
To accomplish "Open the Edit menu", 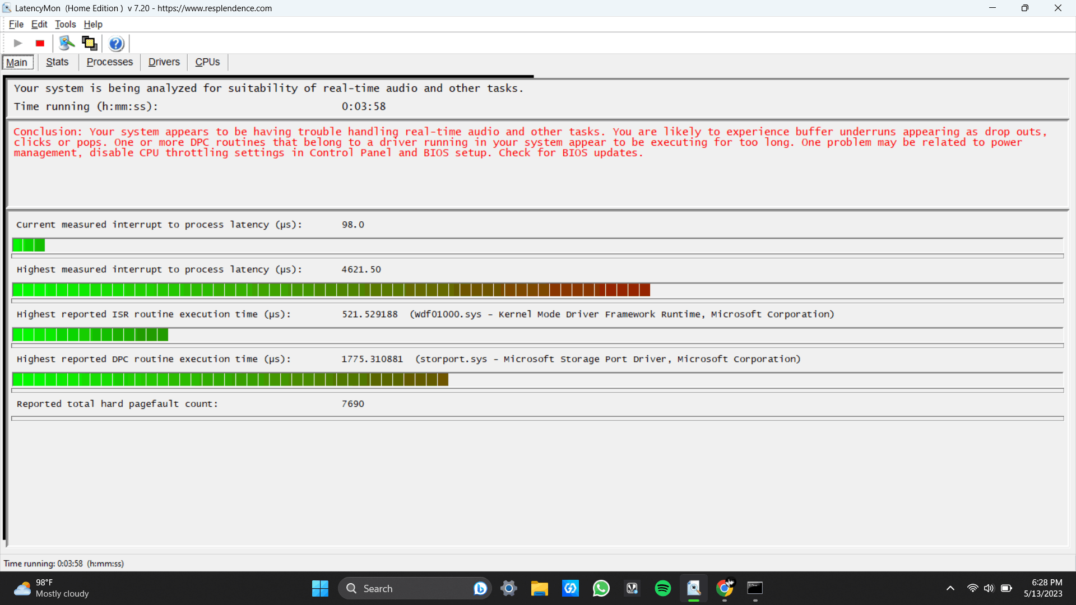I will coord(39,24).
